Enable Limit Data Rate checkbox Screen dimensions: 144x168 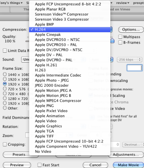[5, 51]
